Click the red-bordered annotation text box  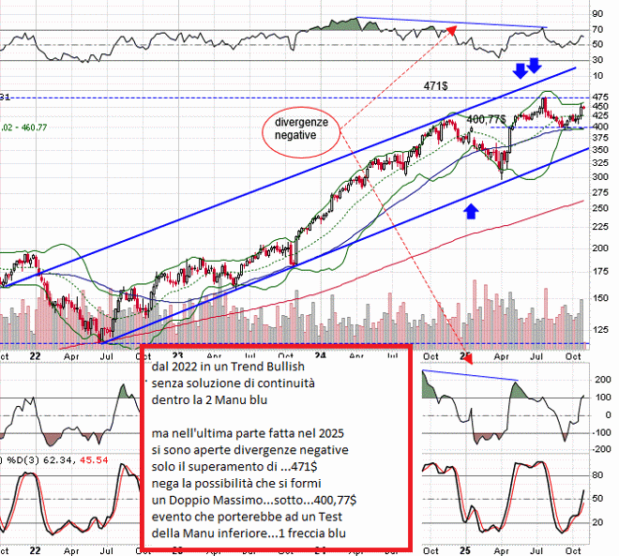276,447
